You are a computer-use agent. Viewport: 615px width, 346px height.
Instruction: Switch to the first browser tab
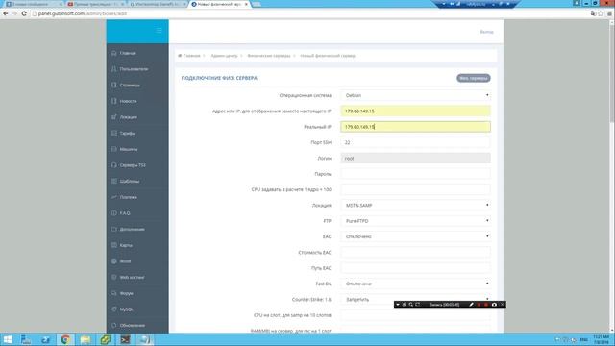(x=34, y=4)
